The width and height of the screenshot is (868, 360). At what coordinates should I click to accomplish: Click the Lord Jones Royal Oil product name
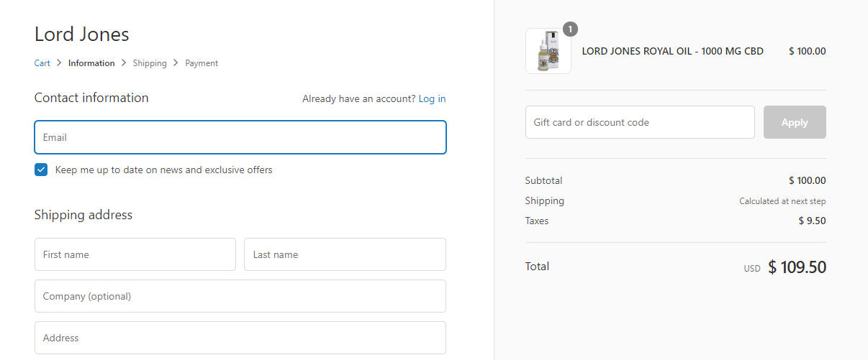672,51
